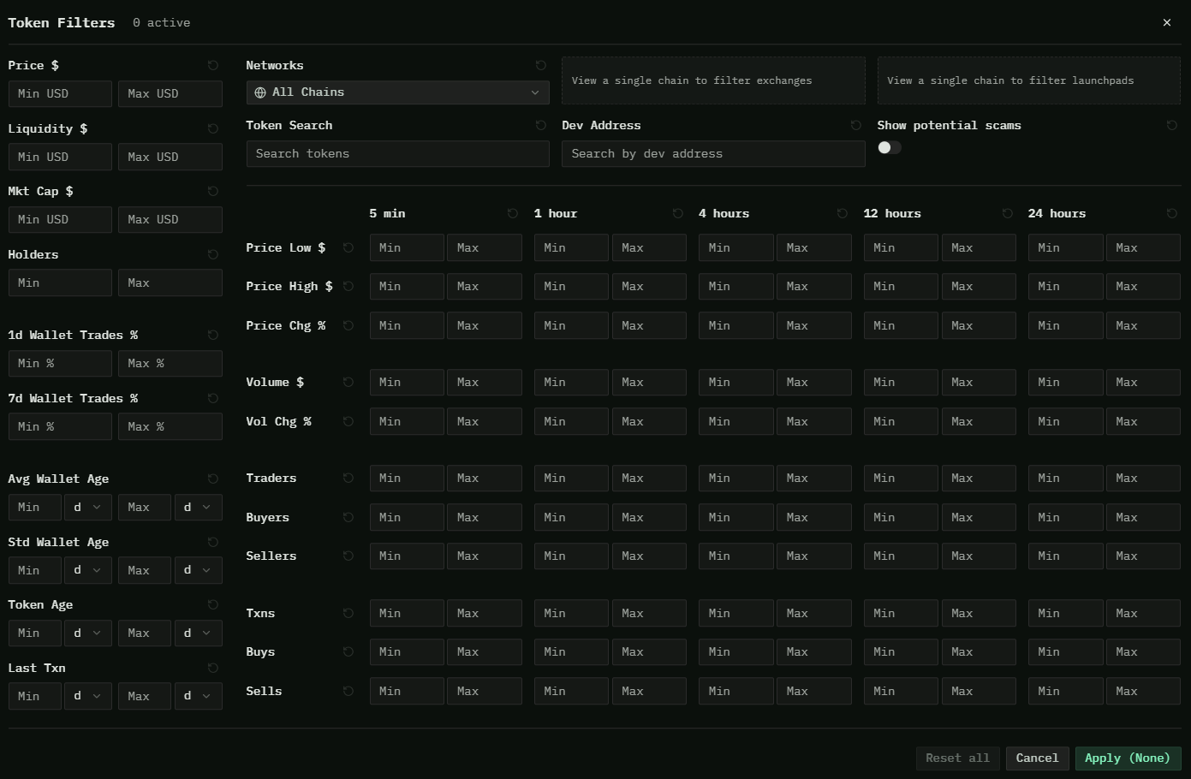Open Token Age min unit dropdown
The image size is (1191, 779).
[87, 633]
